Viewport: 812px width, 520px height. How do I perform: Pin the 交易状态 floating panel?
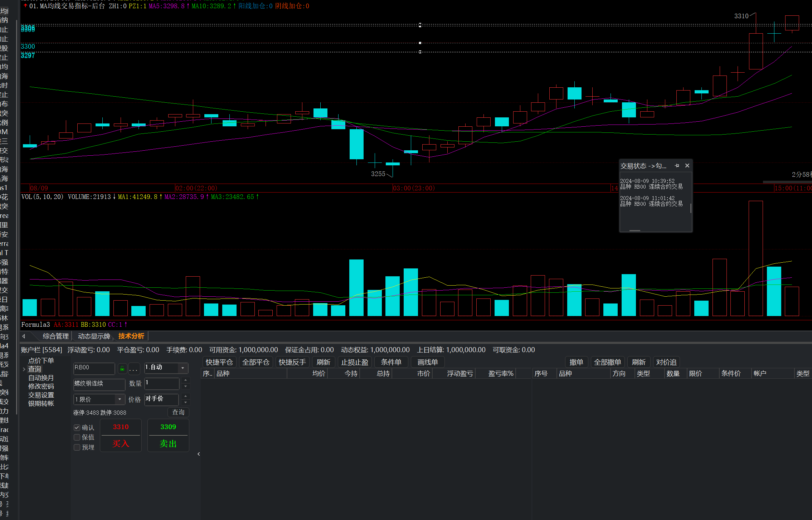pyautogui.click(x=677, y=166)
